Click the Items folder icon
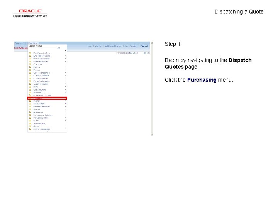The width and height of the screenshot is (278, 208). [x=30, y=87]
